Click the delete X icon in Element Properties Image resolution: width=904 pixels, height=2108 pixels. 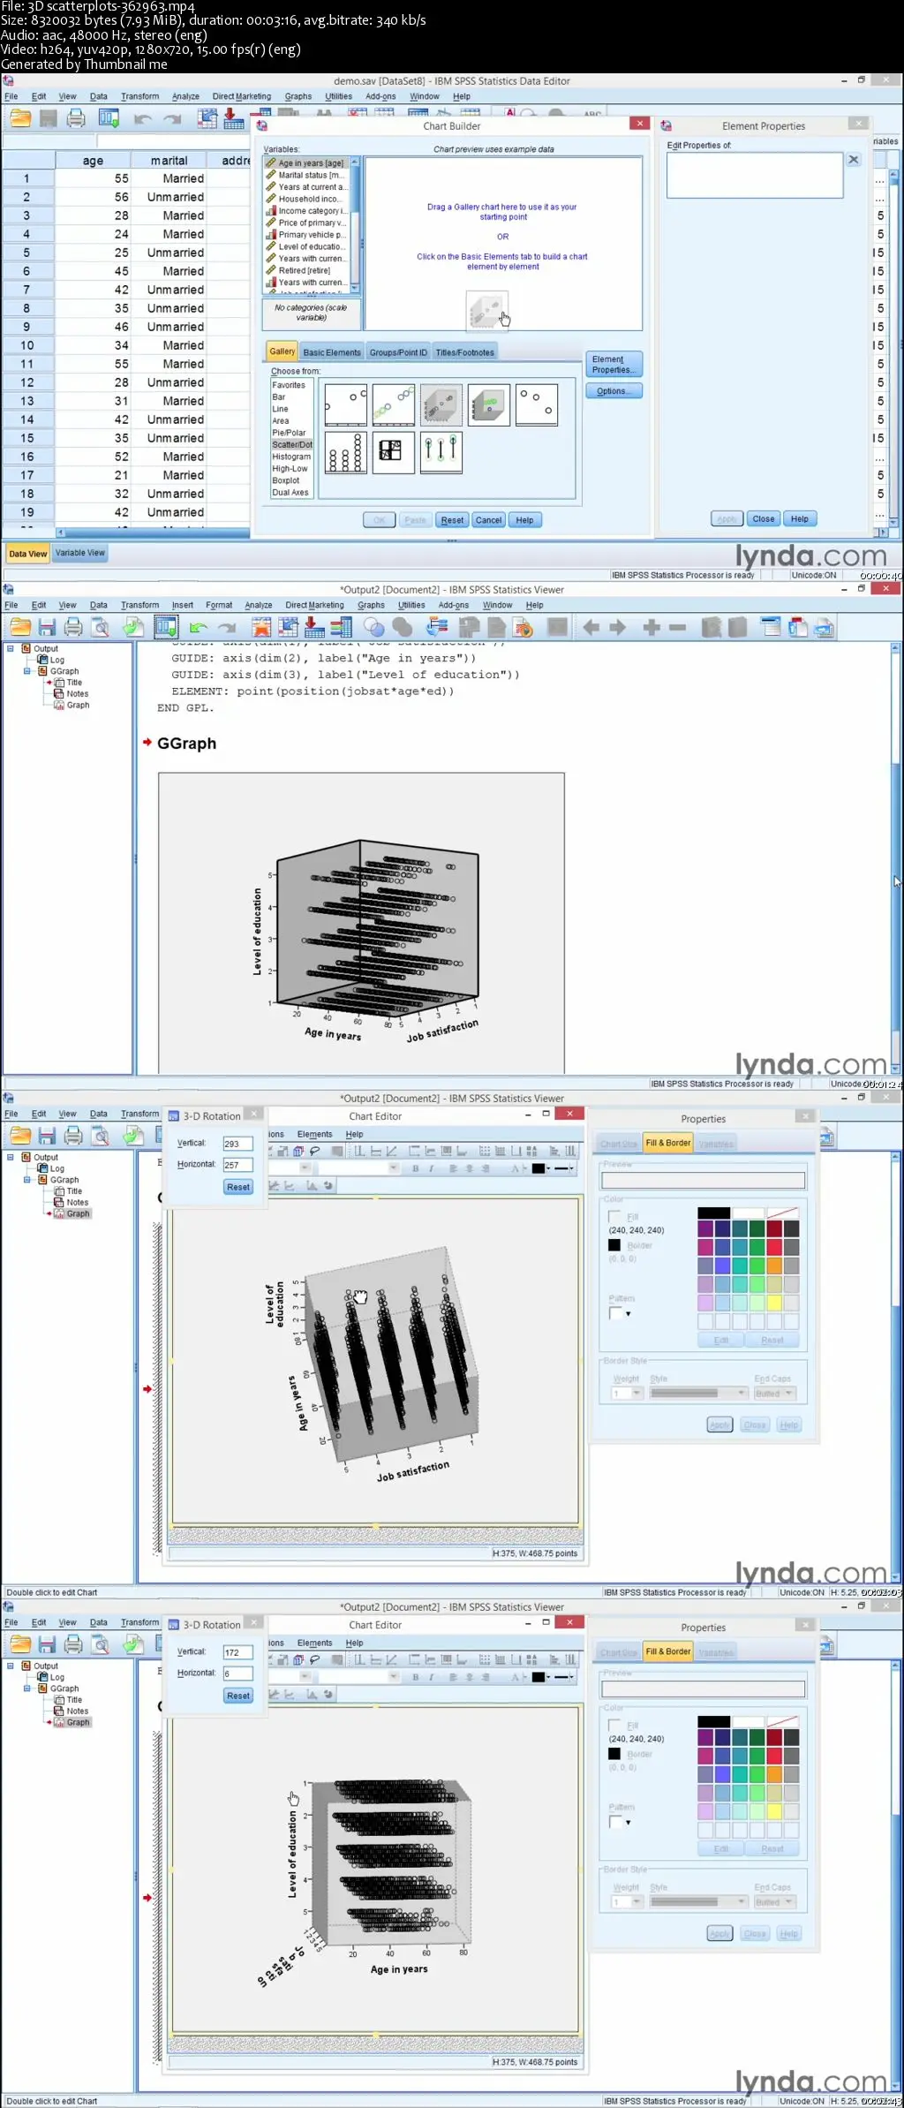(854, 160)
